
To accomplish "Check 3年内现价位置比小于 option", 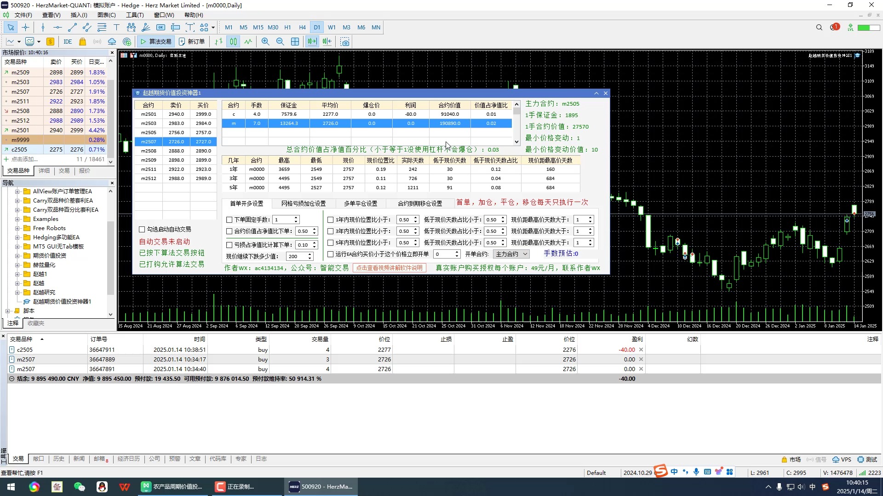I will coord(330,231).
